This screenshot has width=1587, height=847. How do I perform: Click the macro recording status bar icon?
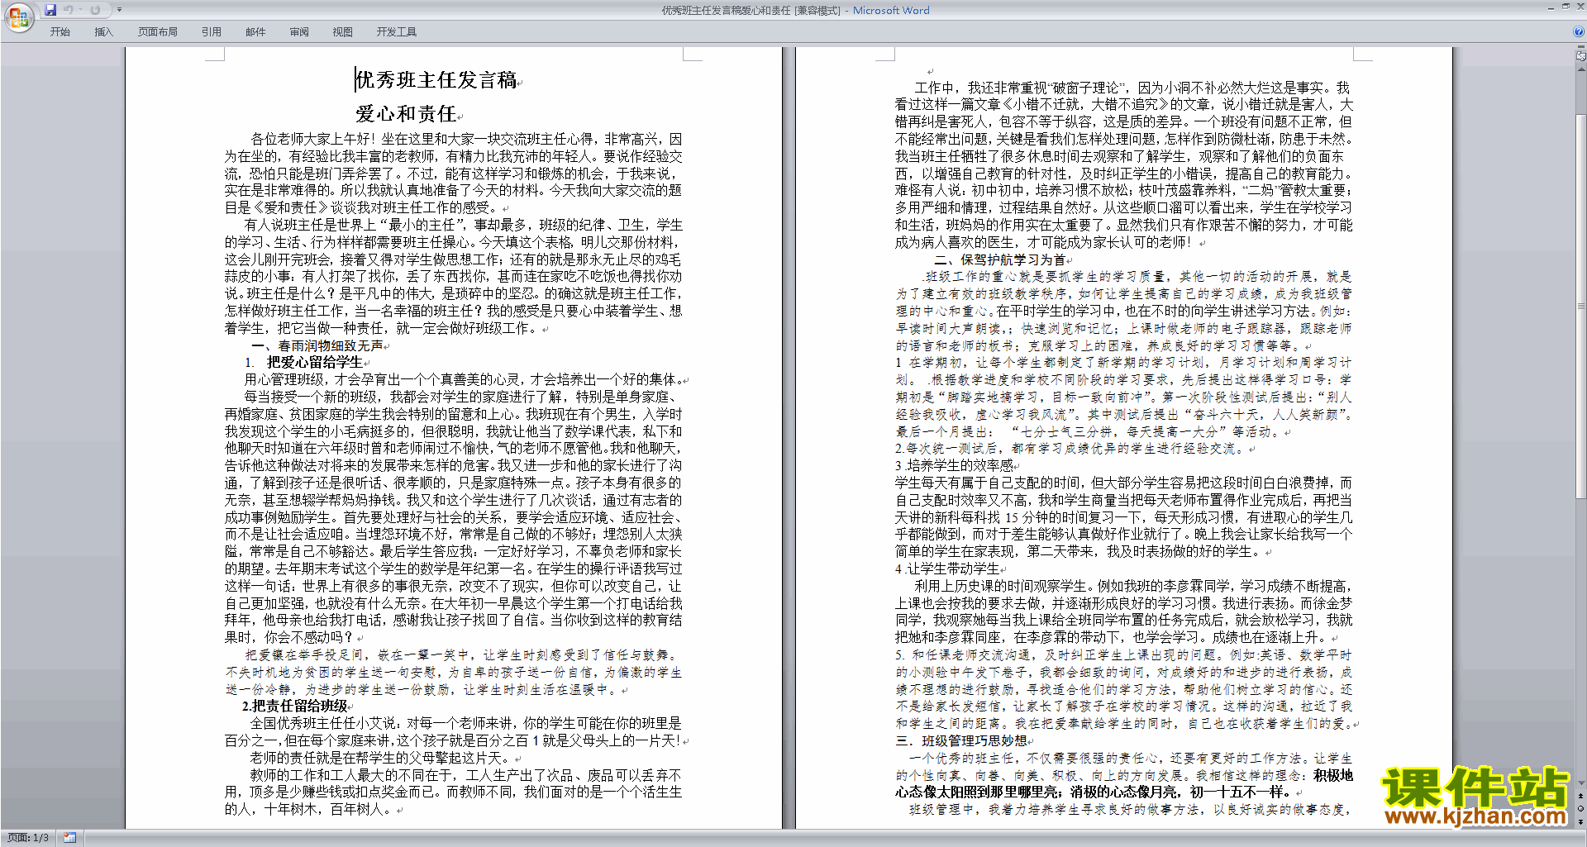coord(69,838)
